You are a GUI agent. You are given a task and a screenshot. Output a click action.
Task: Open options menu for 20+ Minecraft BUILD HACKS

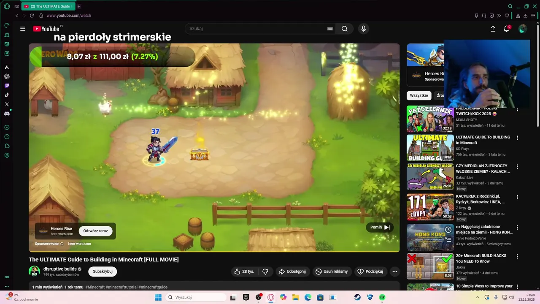pos(517,256)
